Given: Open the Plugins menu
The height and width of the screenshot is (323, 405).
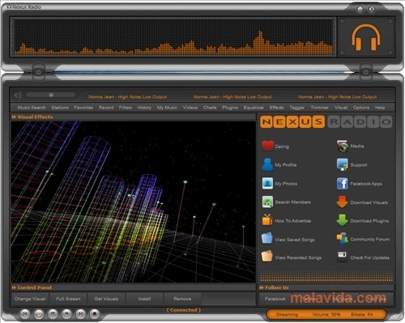Looking at the screenshot, I should [230, 108].
